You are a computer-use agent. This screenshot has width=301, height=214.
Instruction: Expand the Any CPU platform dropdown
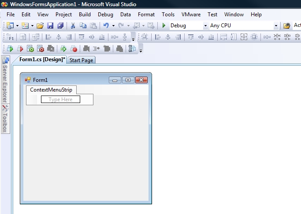click(276, 26)
